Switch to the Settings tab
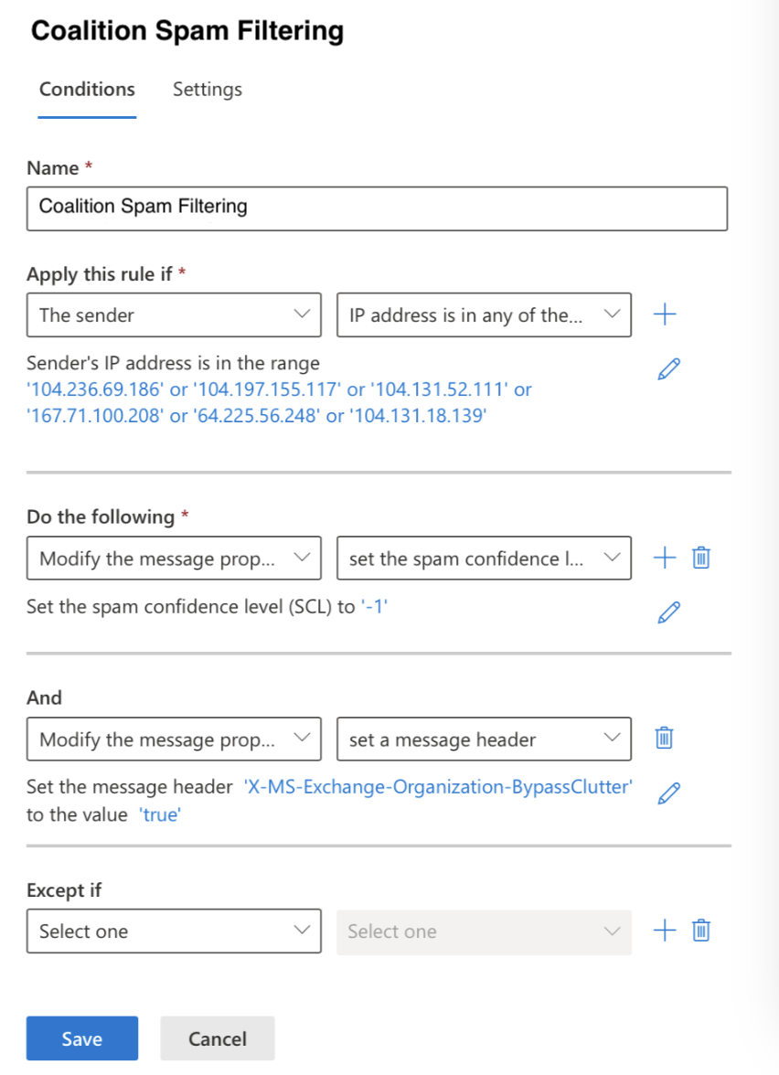Screen dimensions: 779x1075 pos(207,90)
